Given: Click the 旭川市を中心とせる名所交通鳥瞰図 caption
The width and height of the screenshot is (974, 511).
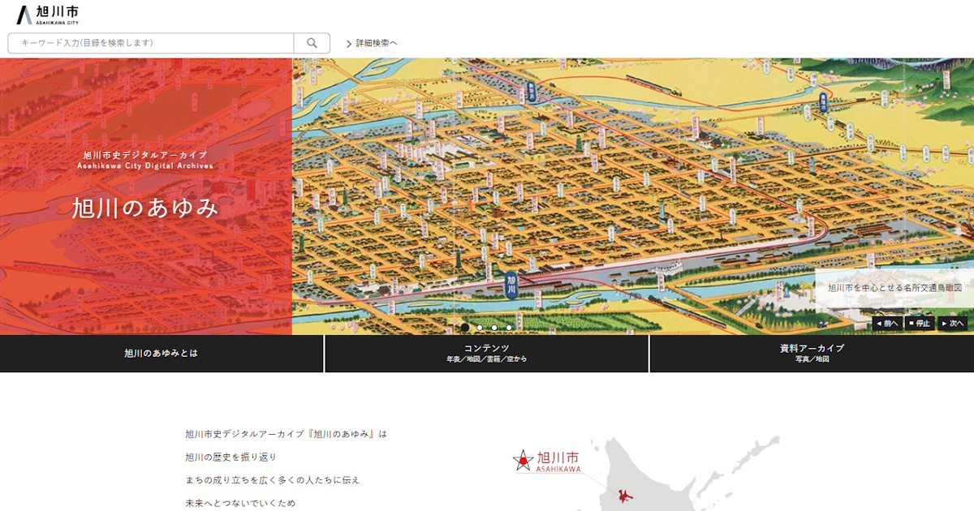Looking at the screenshot, I should (x=894, y=288).
